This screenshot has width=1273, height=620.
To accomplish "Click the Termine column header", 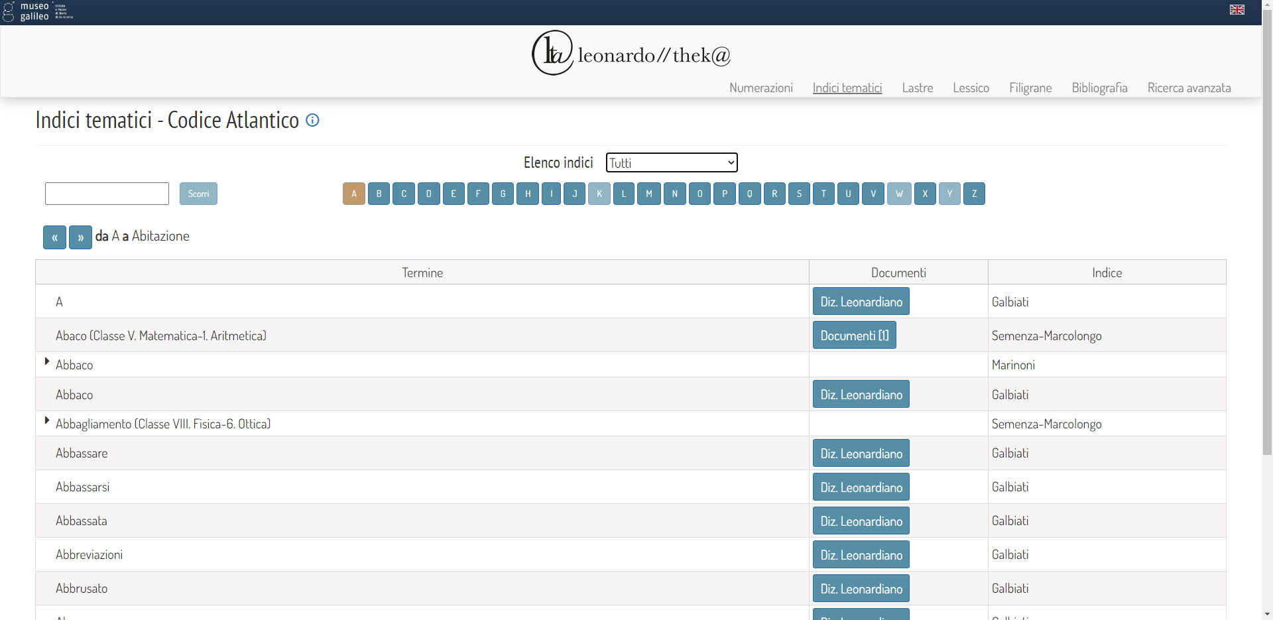I will click(x=422, y=273).
